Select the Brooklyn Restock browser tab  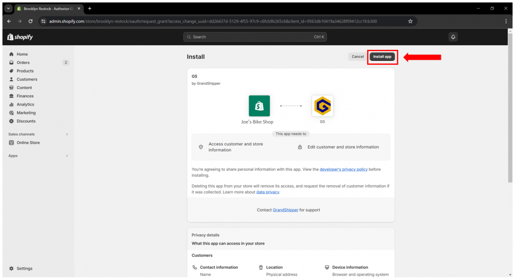coord(48,9)
